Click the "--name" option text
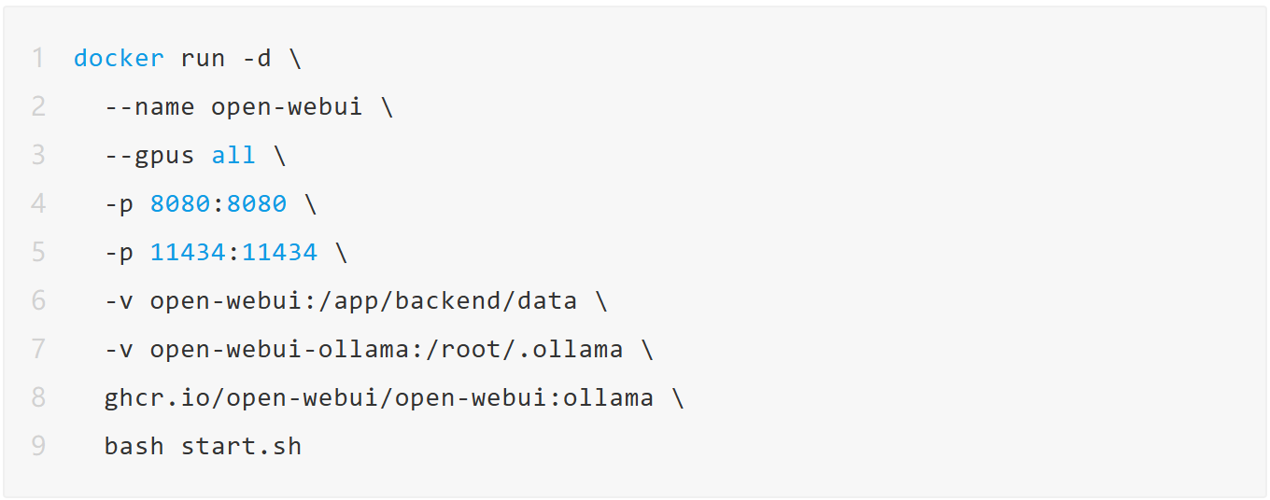This screenshot has height=500, width=1270. (x=149, y=106)
